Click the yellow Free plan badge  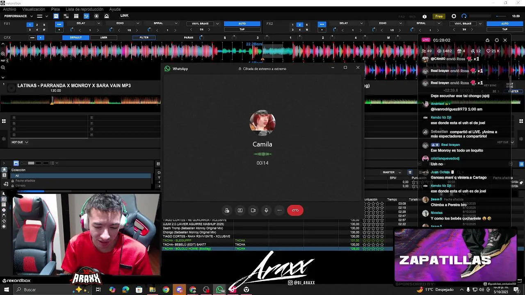point(439,16)
